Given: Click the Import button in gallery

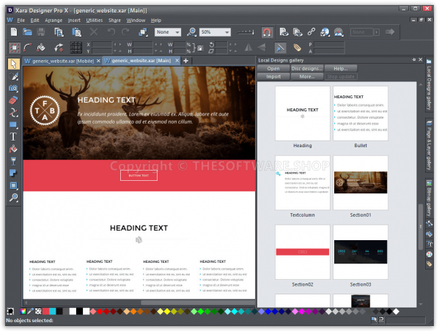Looking at the screenshot, I should (x=273, y=77).
